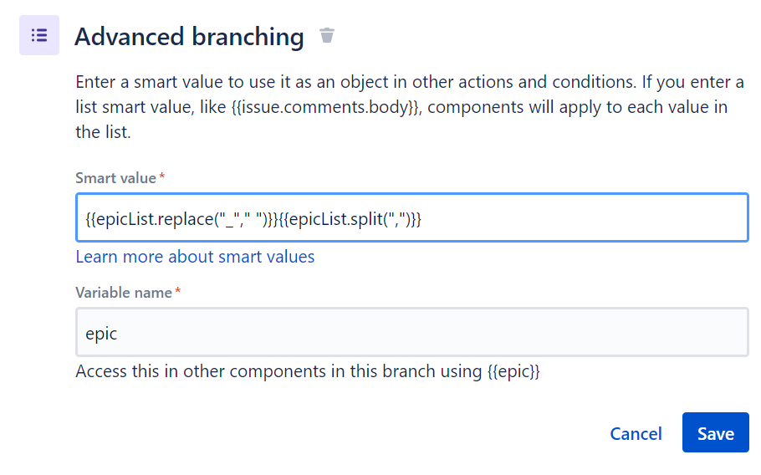The image size is (761, 475).
Task: Open the Learn more about smart values link
Action: [x=195, y=257]
